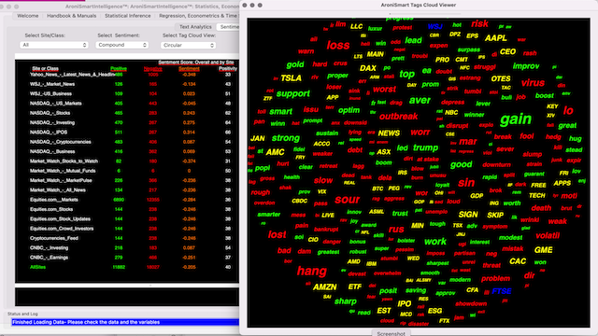Click the red 'volatil' tag
This screenshot has height=336, width=598.
(x=548, y=235)
